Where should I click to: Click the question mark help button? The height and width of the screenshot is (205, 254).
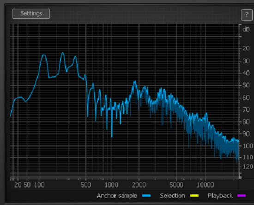pos(247,15)
